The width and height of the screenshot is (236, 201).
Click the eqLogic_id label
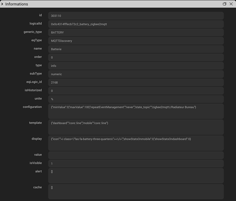34,82
